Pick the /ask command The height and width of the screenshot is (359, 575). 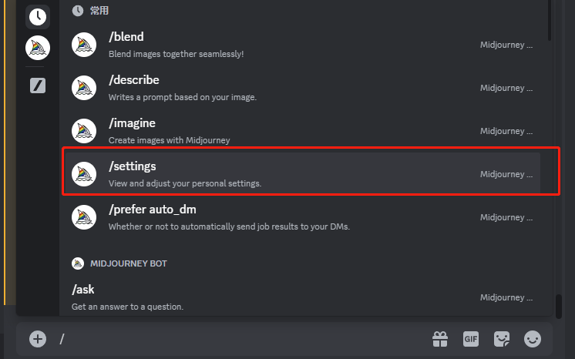[303, 297]
